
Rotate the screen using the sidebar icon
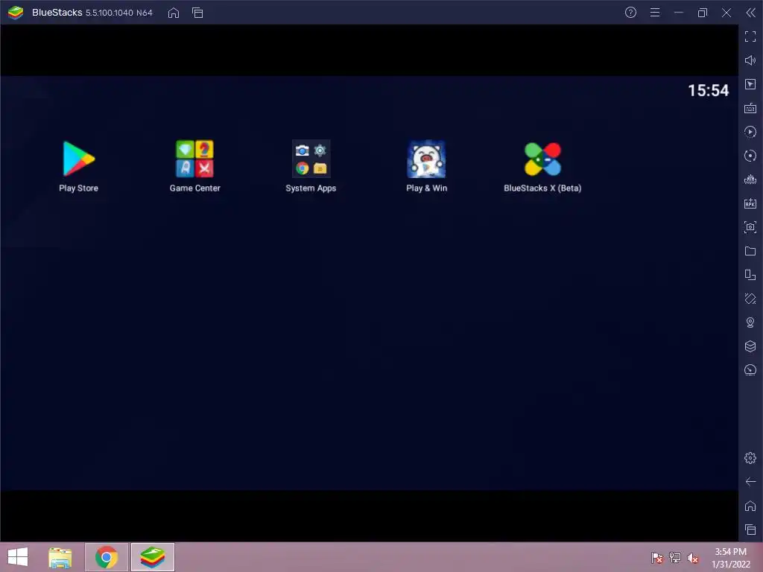pos(750,275)
